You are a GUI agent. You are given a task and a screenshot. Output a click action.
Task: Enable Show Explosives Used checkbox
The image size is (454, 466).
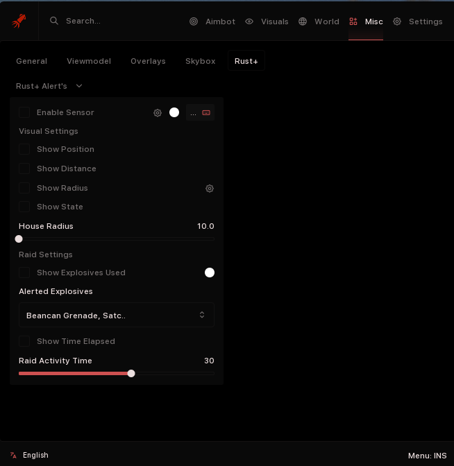[x=24, y=273]
